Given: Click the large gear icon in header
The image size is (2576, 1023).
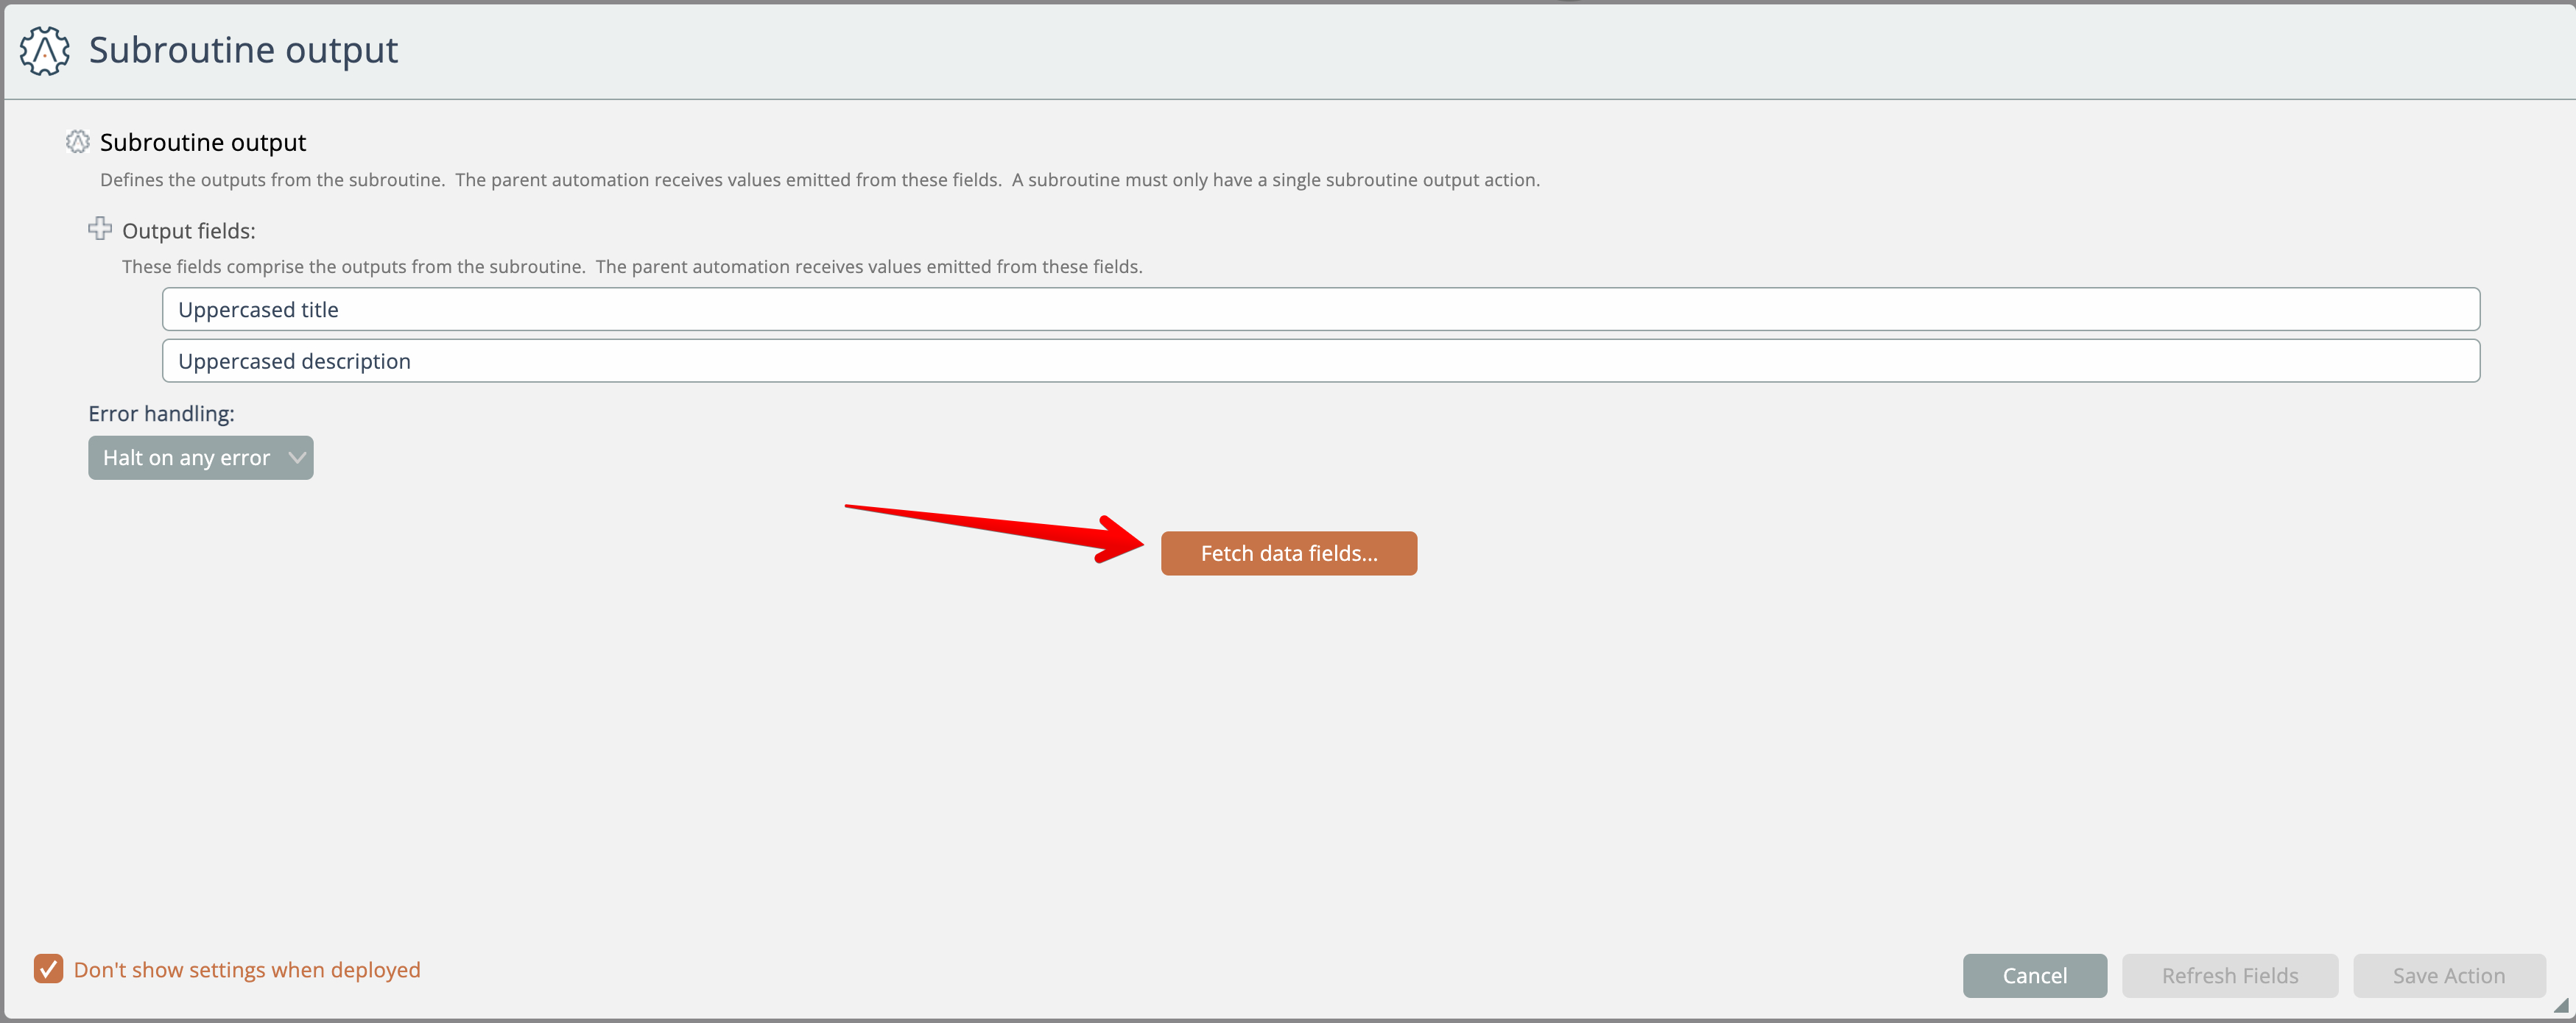Looking at the screenshot, I should tap(45, 50).
